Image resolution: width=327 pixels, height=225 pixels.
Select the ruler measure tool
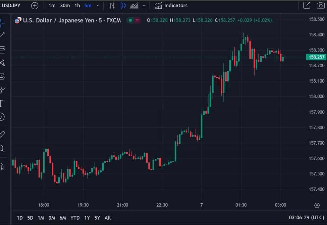[2, 134]
